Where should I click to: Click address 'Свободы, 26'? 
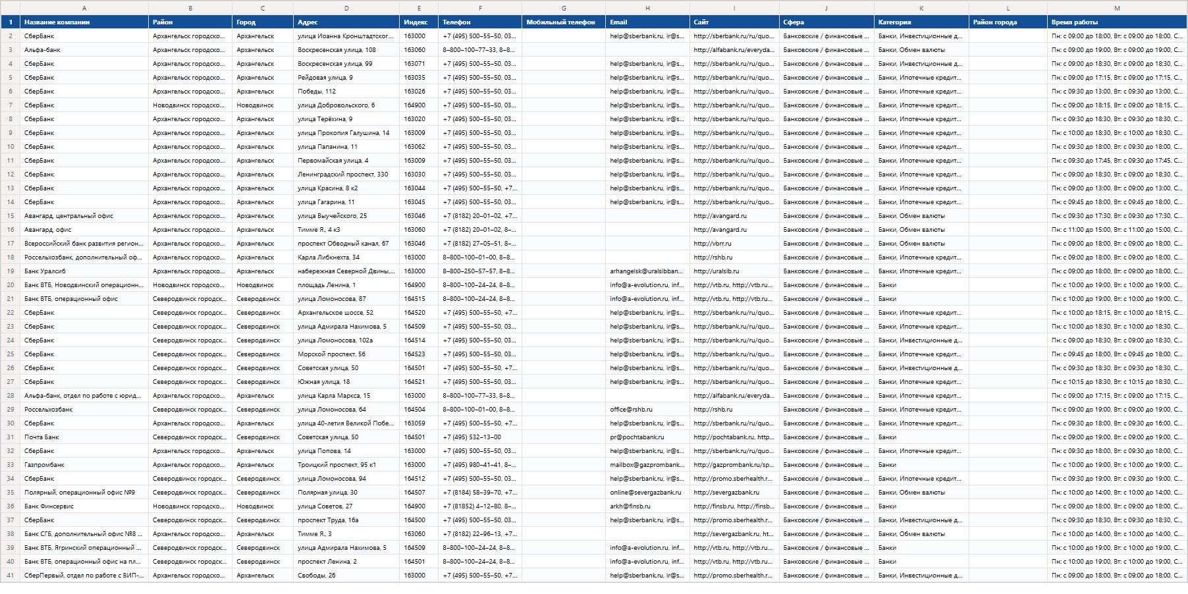coord(346,576)
